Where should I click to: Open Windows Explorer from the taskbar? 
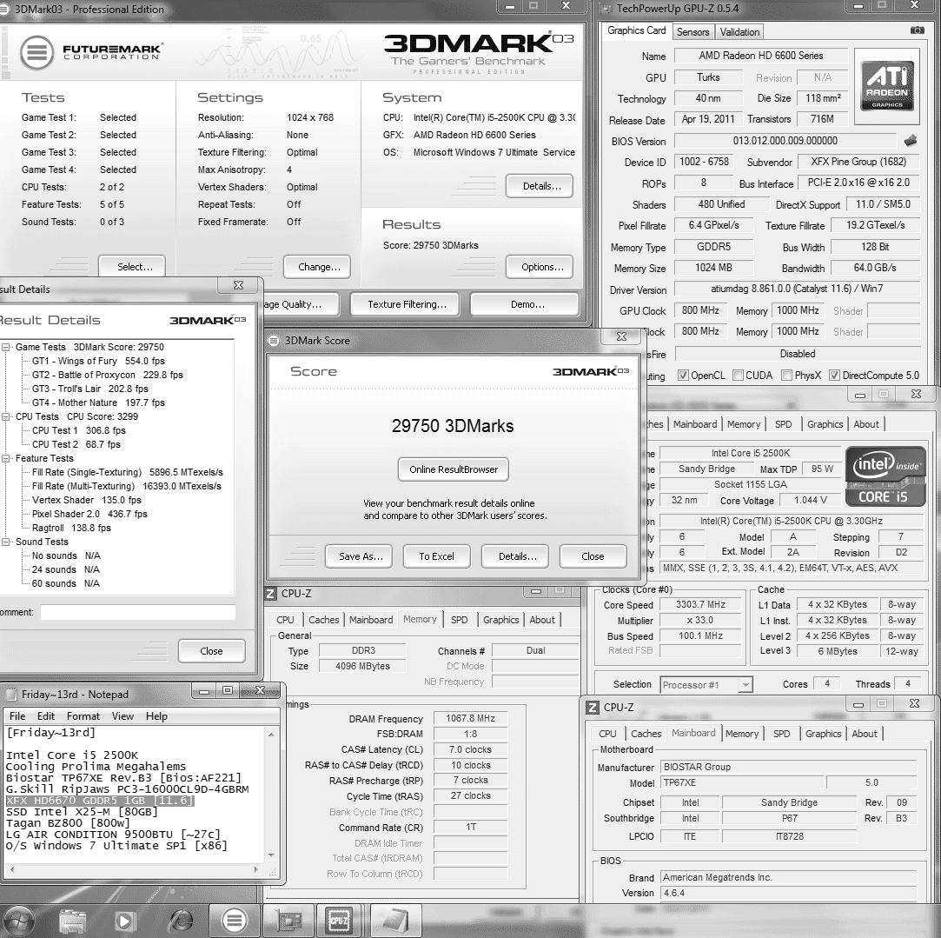pos(73,921)
